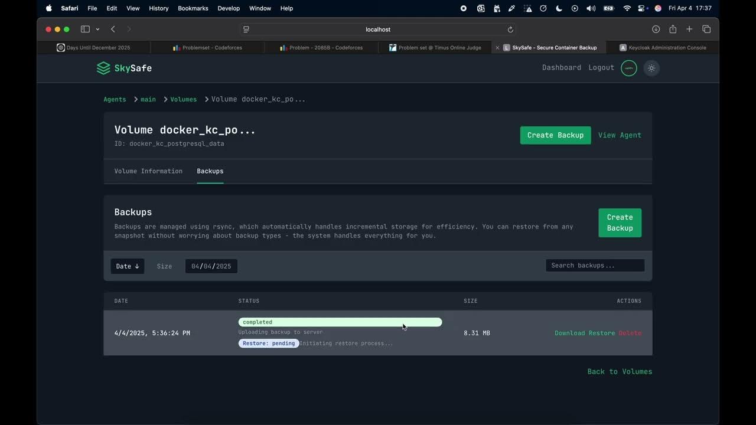Click the SkySafe logo icon

pyautogui.click(x=103, y=68)
